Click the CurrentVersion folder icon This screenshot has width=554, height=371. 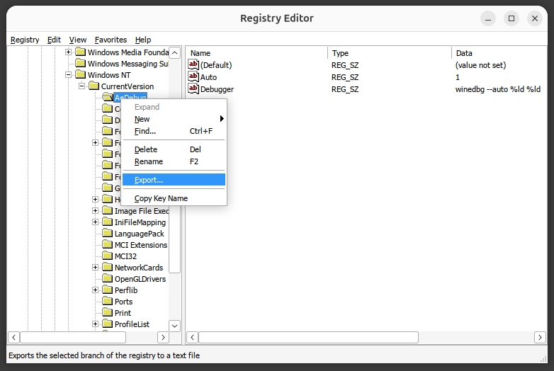pyautogui.click(x=94, y=86)
